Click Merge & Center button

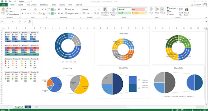[72, 13]
